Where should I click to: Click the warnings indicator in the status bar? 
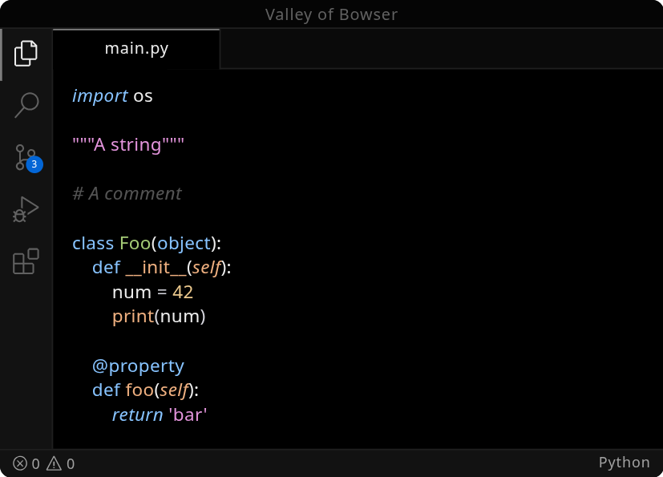click(63, 463)
